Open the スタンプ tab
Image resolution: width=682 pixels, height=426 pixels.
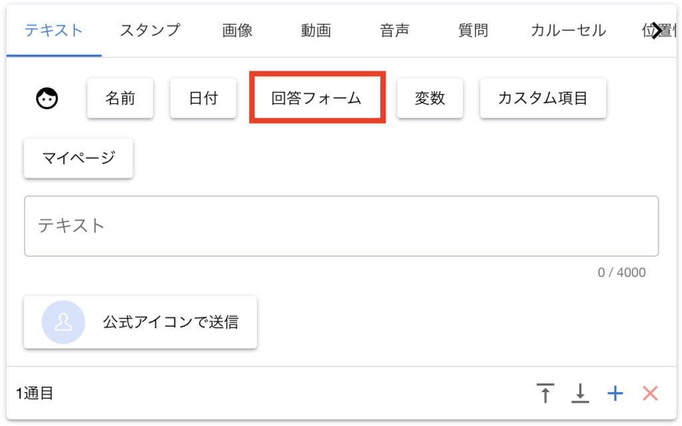click(x=150, y=30)
